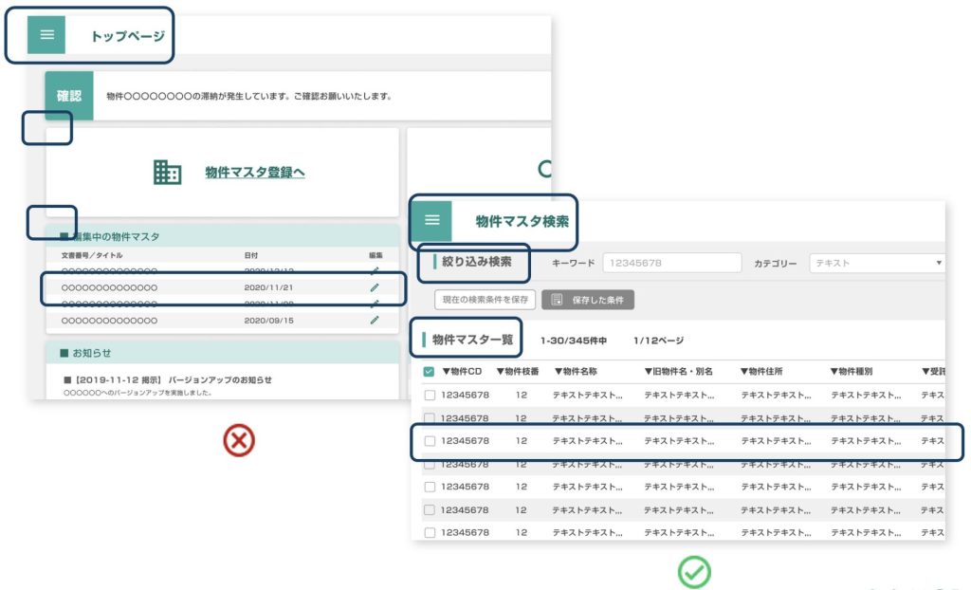Viewport: 971px width, 590px height.
Task: Click the pencil icon on the 2020/11/28 row
Action: (376, 303)
